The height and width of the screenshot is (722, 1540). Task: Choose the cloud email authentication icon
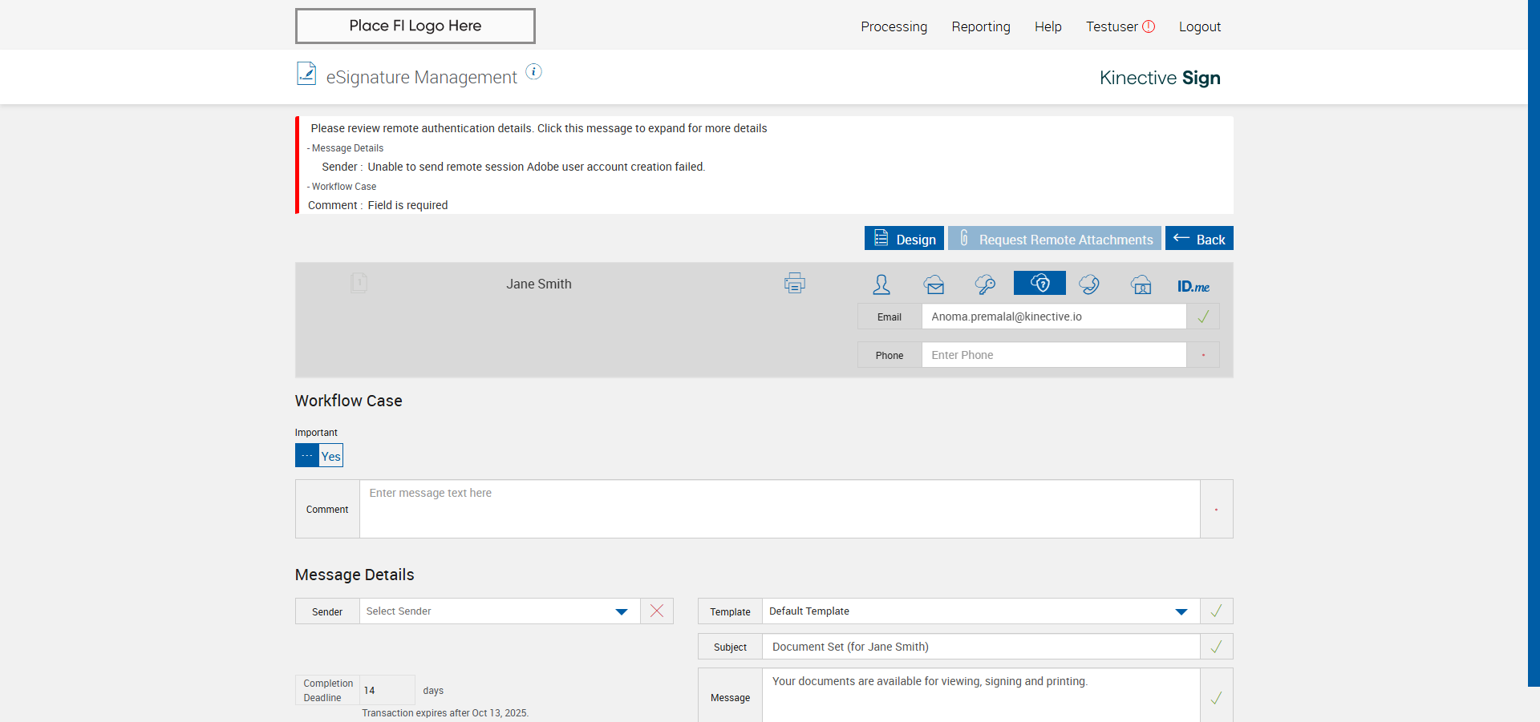coord(934,284)
